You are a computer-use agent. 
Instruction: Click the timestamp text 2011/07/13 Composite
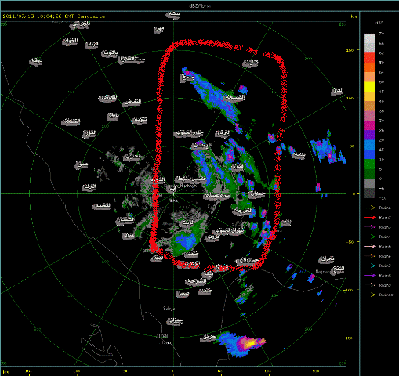[x=54, y=16]
